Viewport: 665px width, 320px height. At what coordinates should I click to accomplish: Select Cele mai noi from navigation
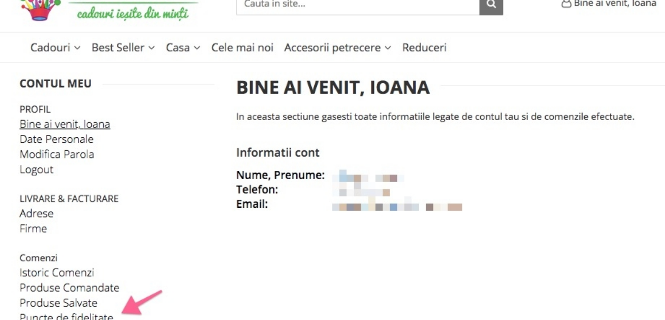[242, 47]
